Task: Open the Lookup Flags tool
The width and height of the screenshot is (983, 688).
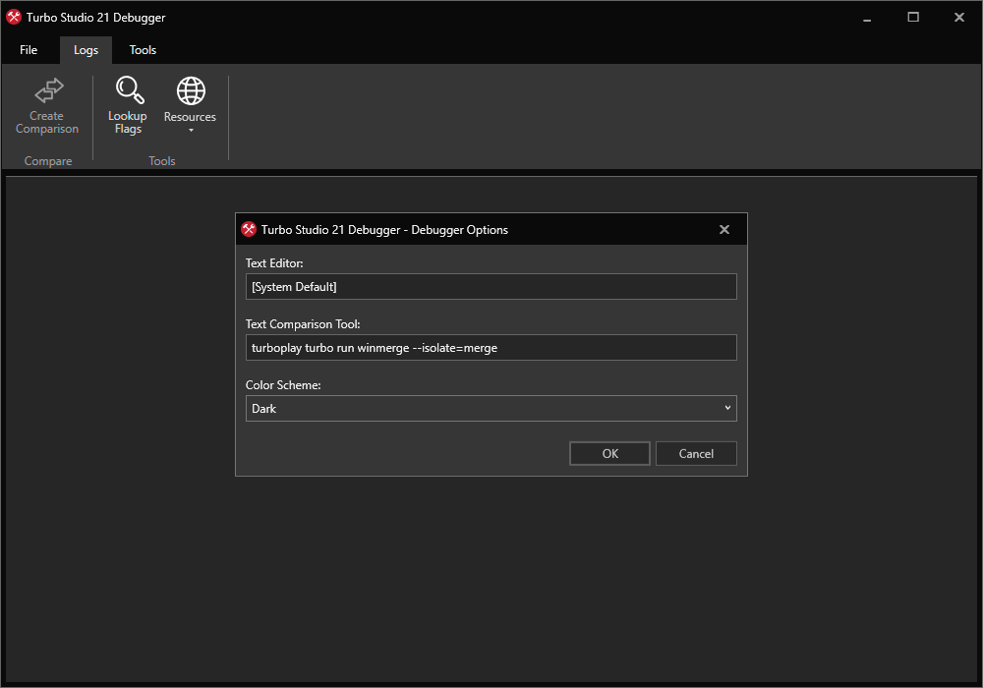Action: click(x=128, y=105)
